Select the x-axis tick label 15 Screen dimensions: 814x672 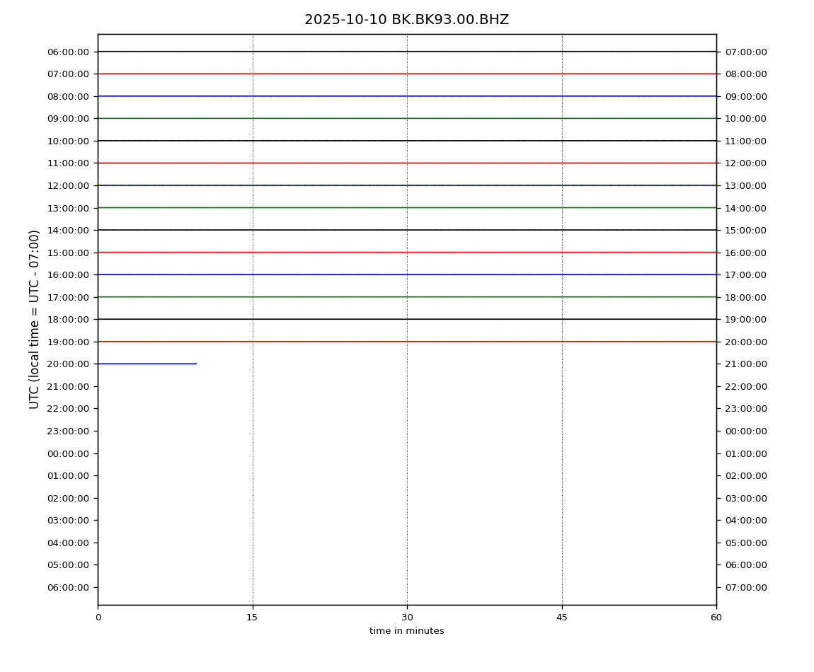click(x=252, y=618)
